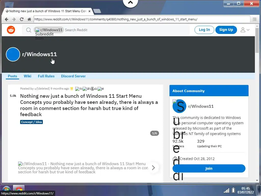Select the Nothing new just a bunch tab

[x=48, y=11]
